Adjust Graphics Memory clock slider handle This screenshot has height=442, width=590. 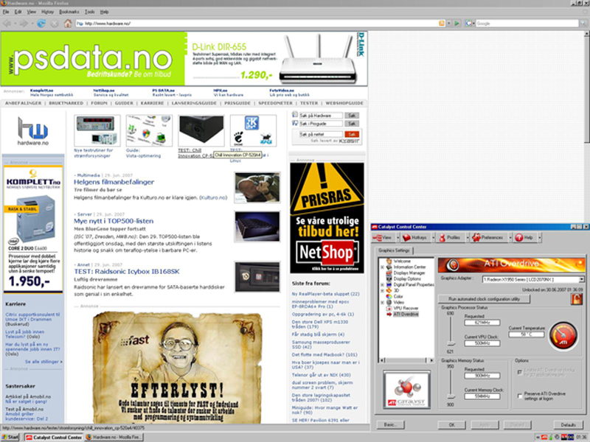pos(451,396)
